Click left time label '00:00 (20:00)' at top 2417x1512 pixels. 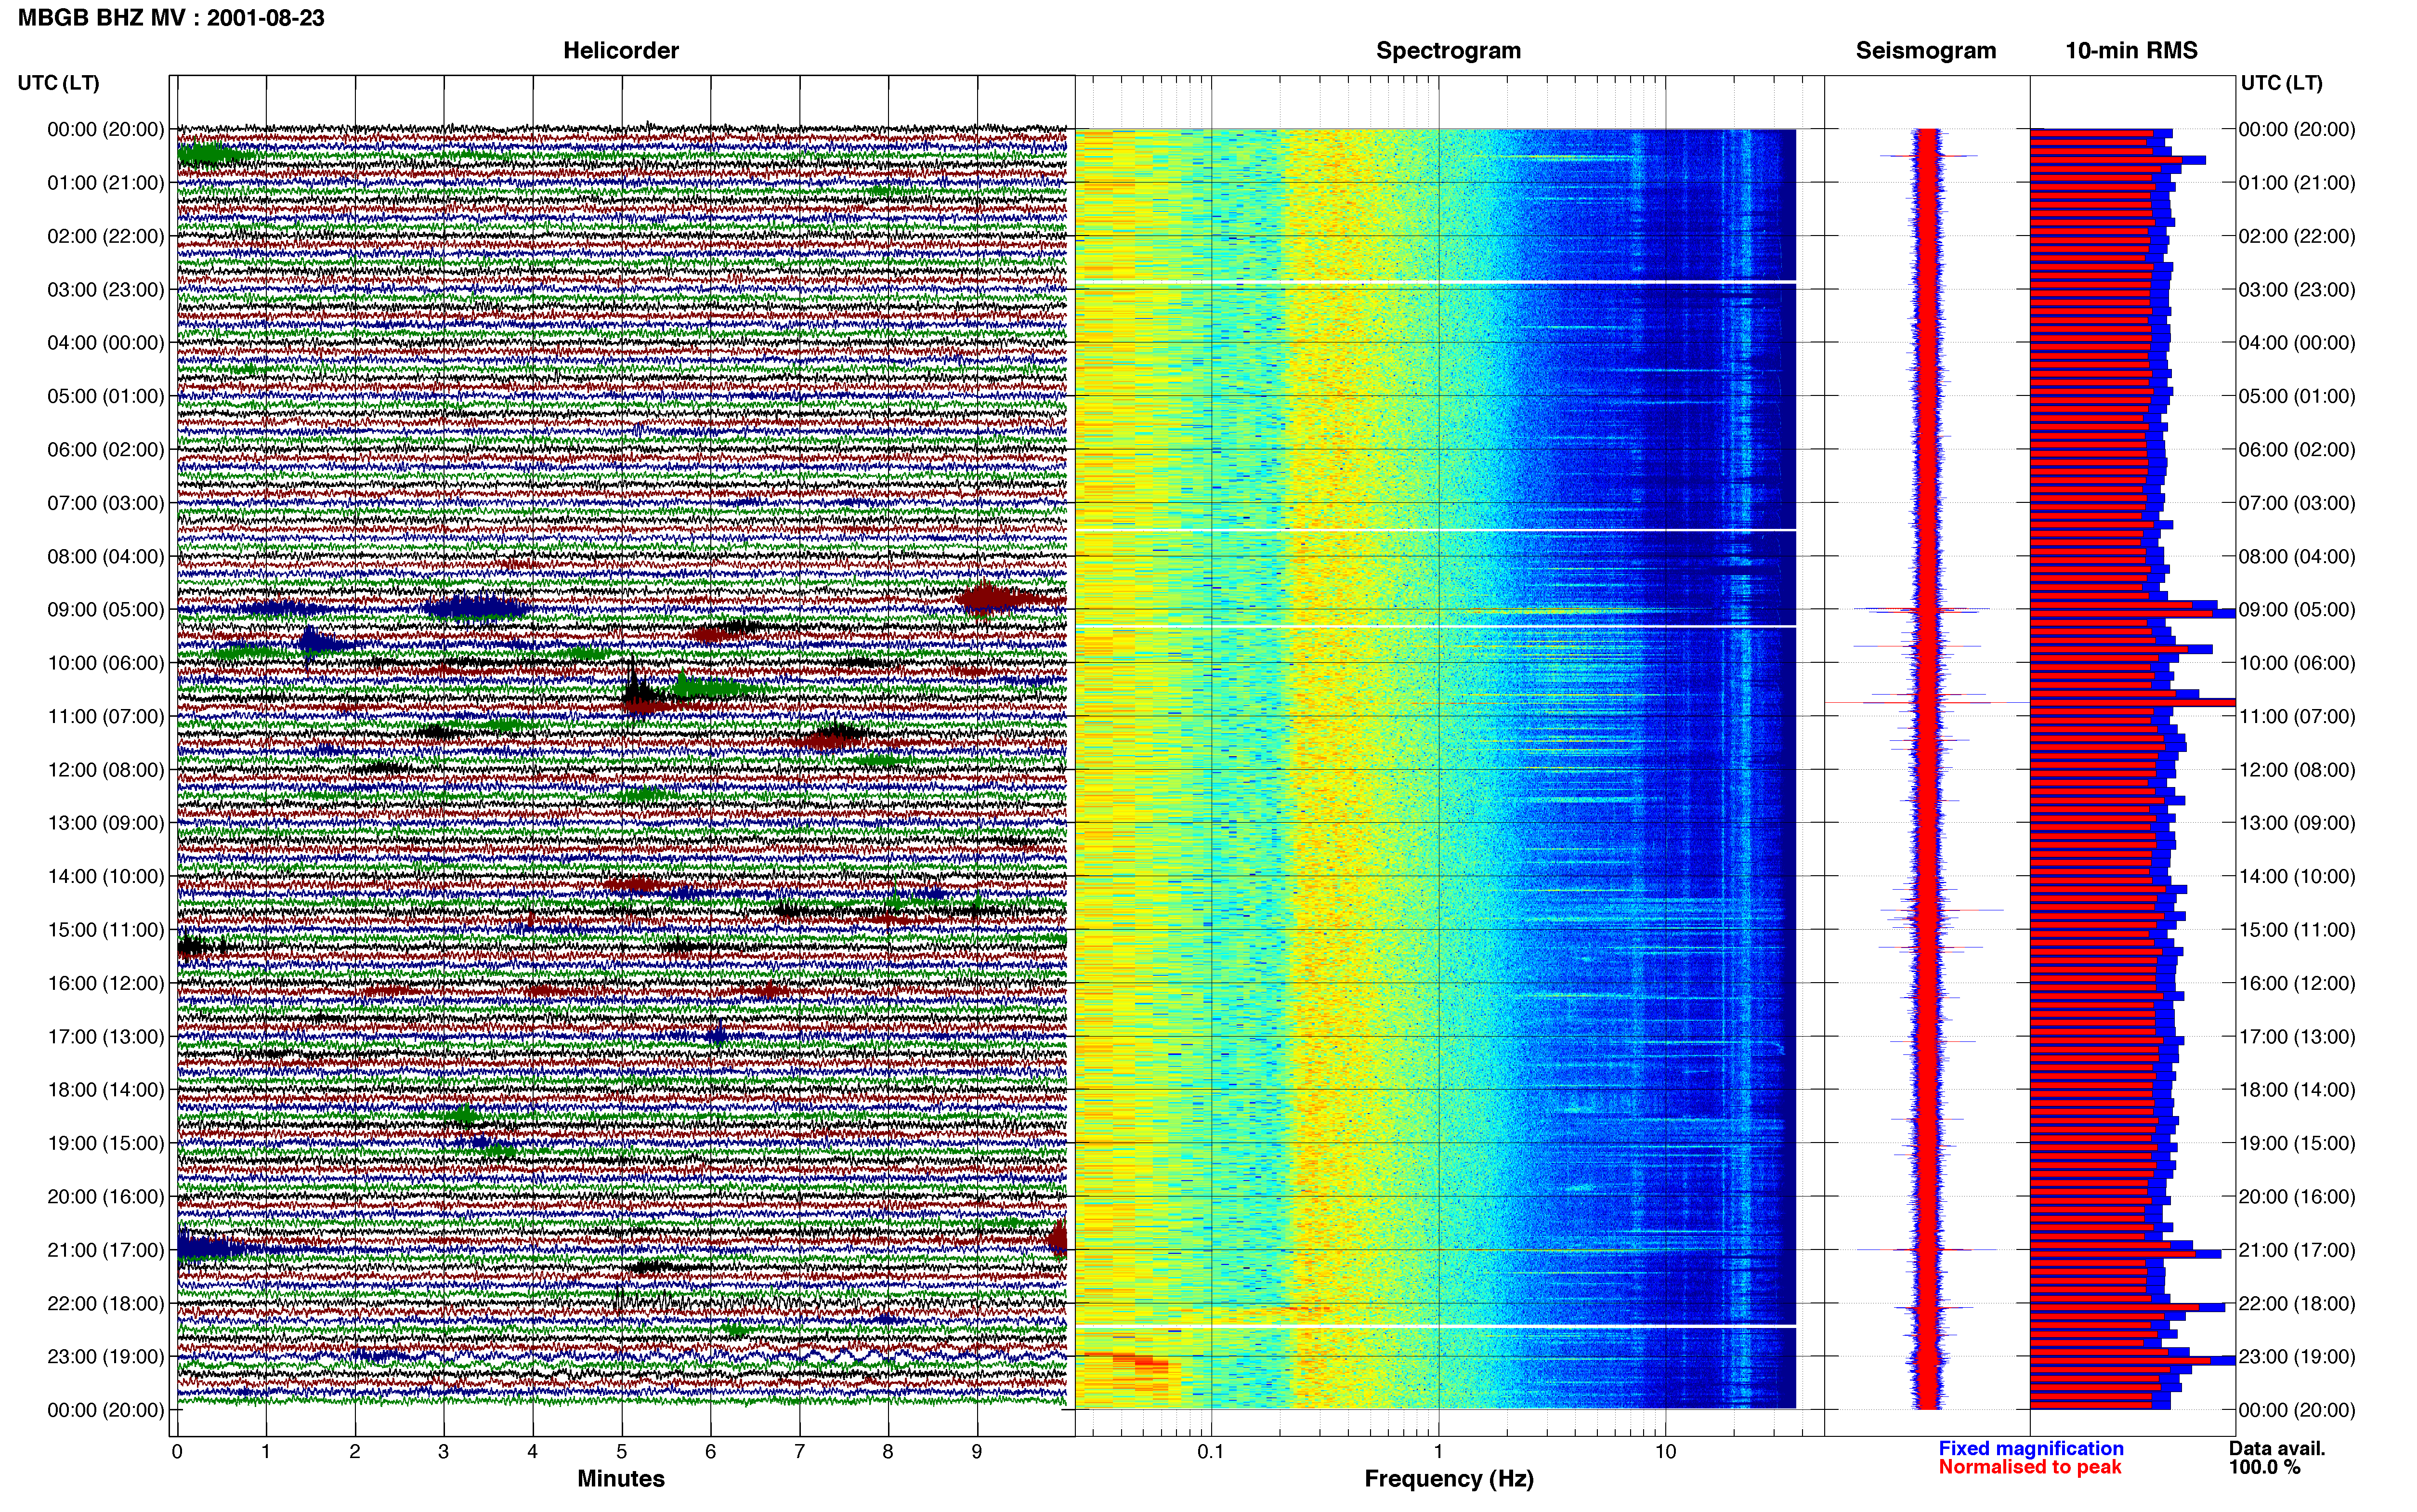point(106,129)
